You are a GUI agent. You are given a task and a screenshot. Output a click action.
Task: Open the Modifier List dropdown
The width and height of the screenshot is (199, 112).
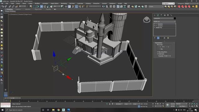pyautogui.click(x=164, y=21)
